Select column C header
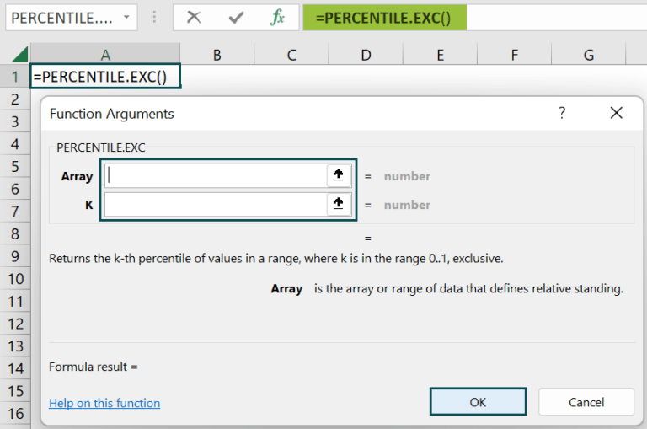Image resolution: width=647 pixels, height=429 pixels. click(x=291, y=54)
